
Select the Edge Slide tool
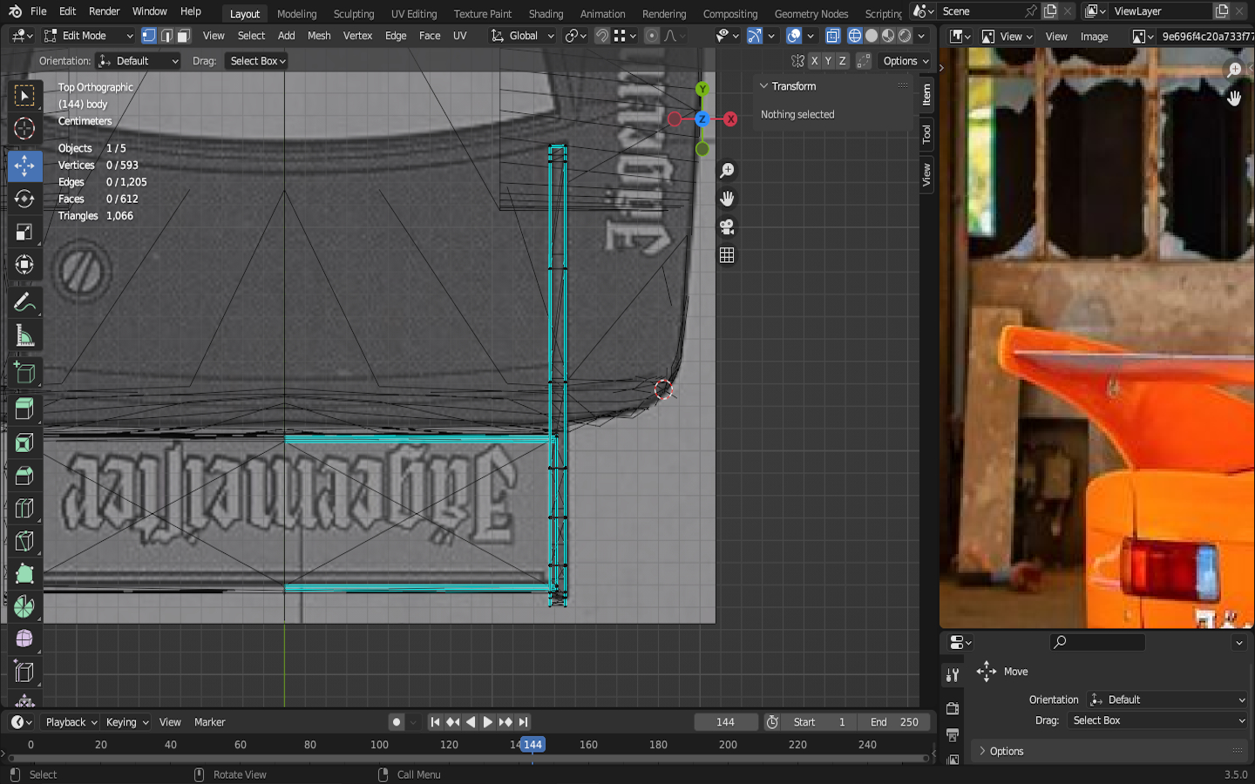coord(24,672)
